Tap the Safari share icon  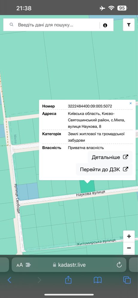(68, 280)
